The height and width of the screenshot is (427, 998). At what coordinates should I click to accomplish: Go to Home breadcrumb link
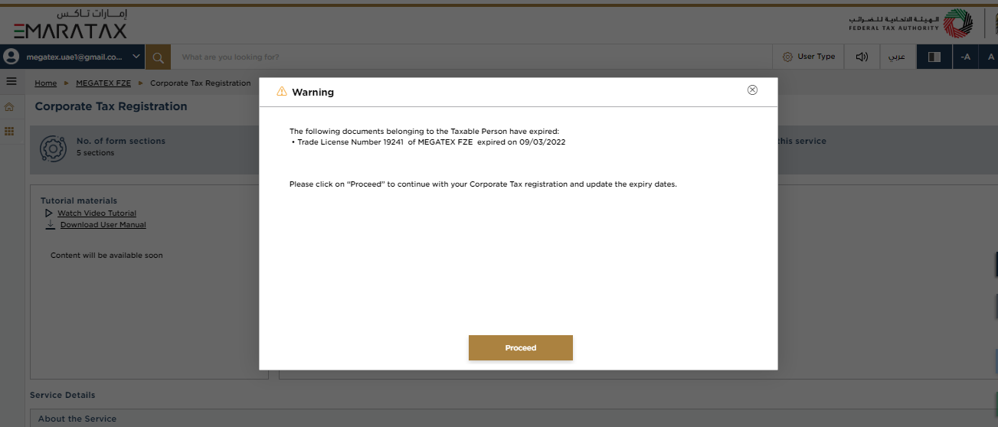(45, 83)
